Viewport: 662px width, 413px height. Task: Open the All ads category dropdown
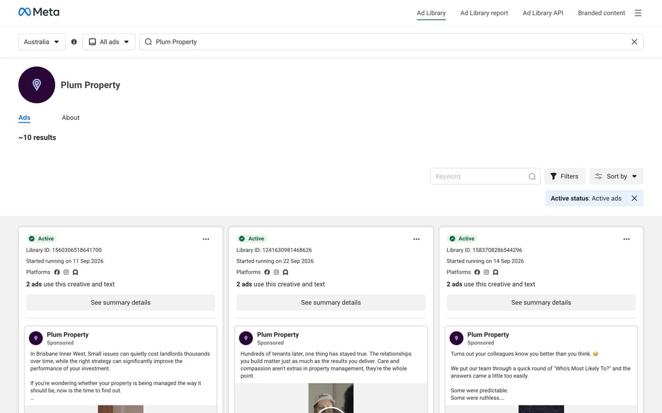tap(109, 42)
